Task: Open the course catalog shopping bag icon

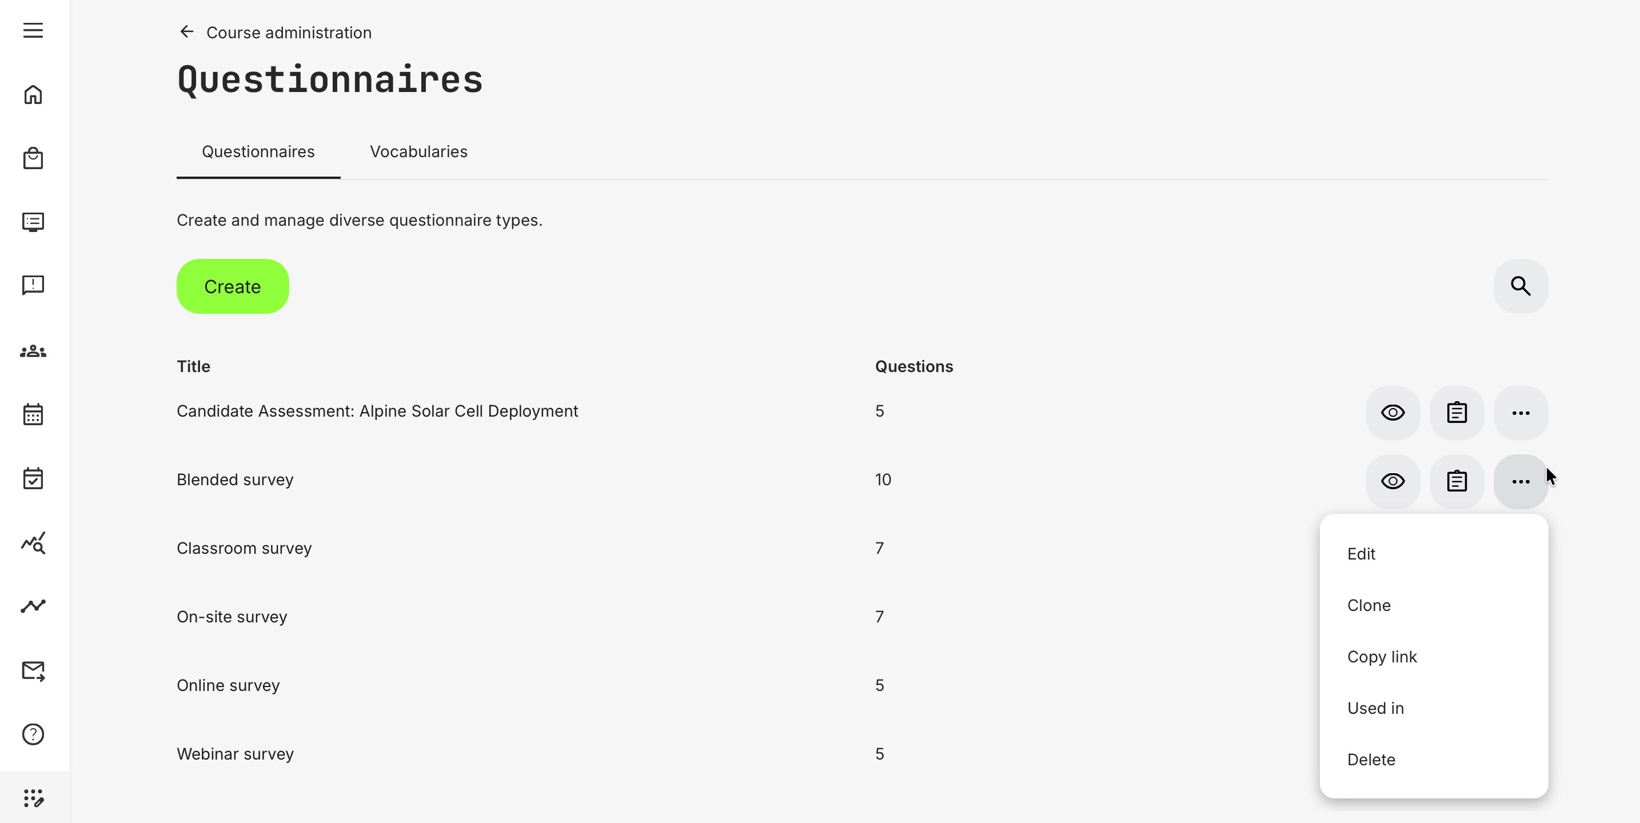Action: [33, 158]
